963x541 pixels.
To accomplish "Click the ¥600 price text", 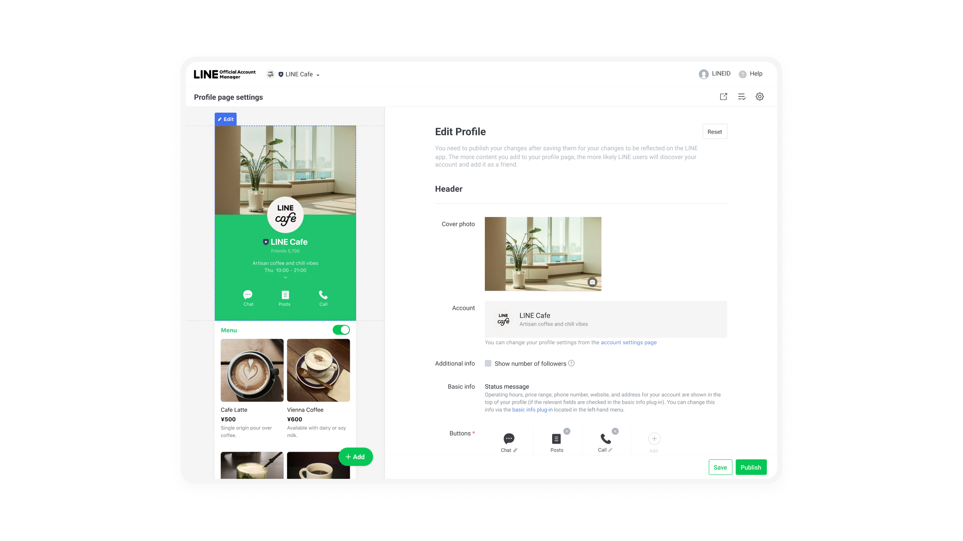I will (x=295, y=419).
